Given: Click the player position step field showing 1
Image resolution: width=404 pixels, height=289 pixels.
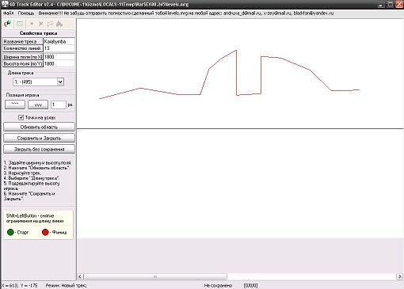Looking at the screenshot, I should pos(58,105).
